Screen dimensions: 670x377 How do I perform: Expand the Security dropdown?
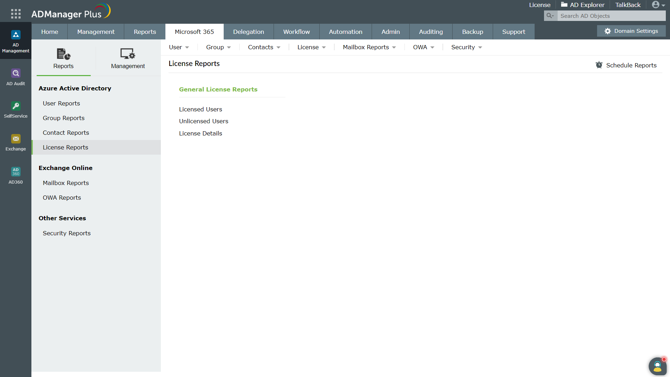(466, 47)
